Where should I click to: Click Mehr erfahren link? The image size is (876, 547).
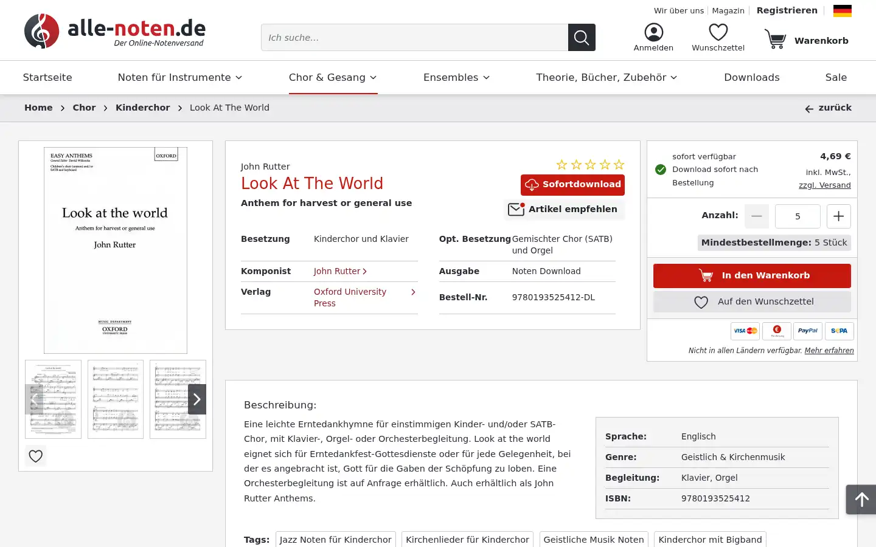[829, 351]
